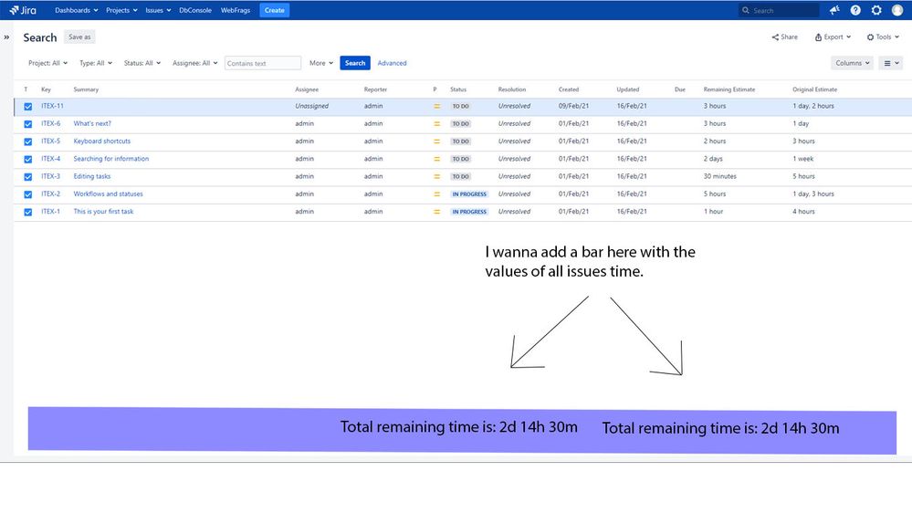Open the Tools menu
Screen dimensions: 912x513
coord(883,37)
